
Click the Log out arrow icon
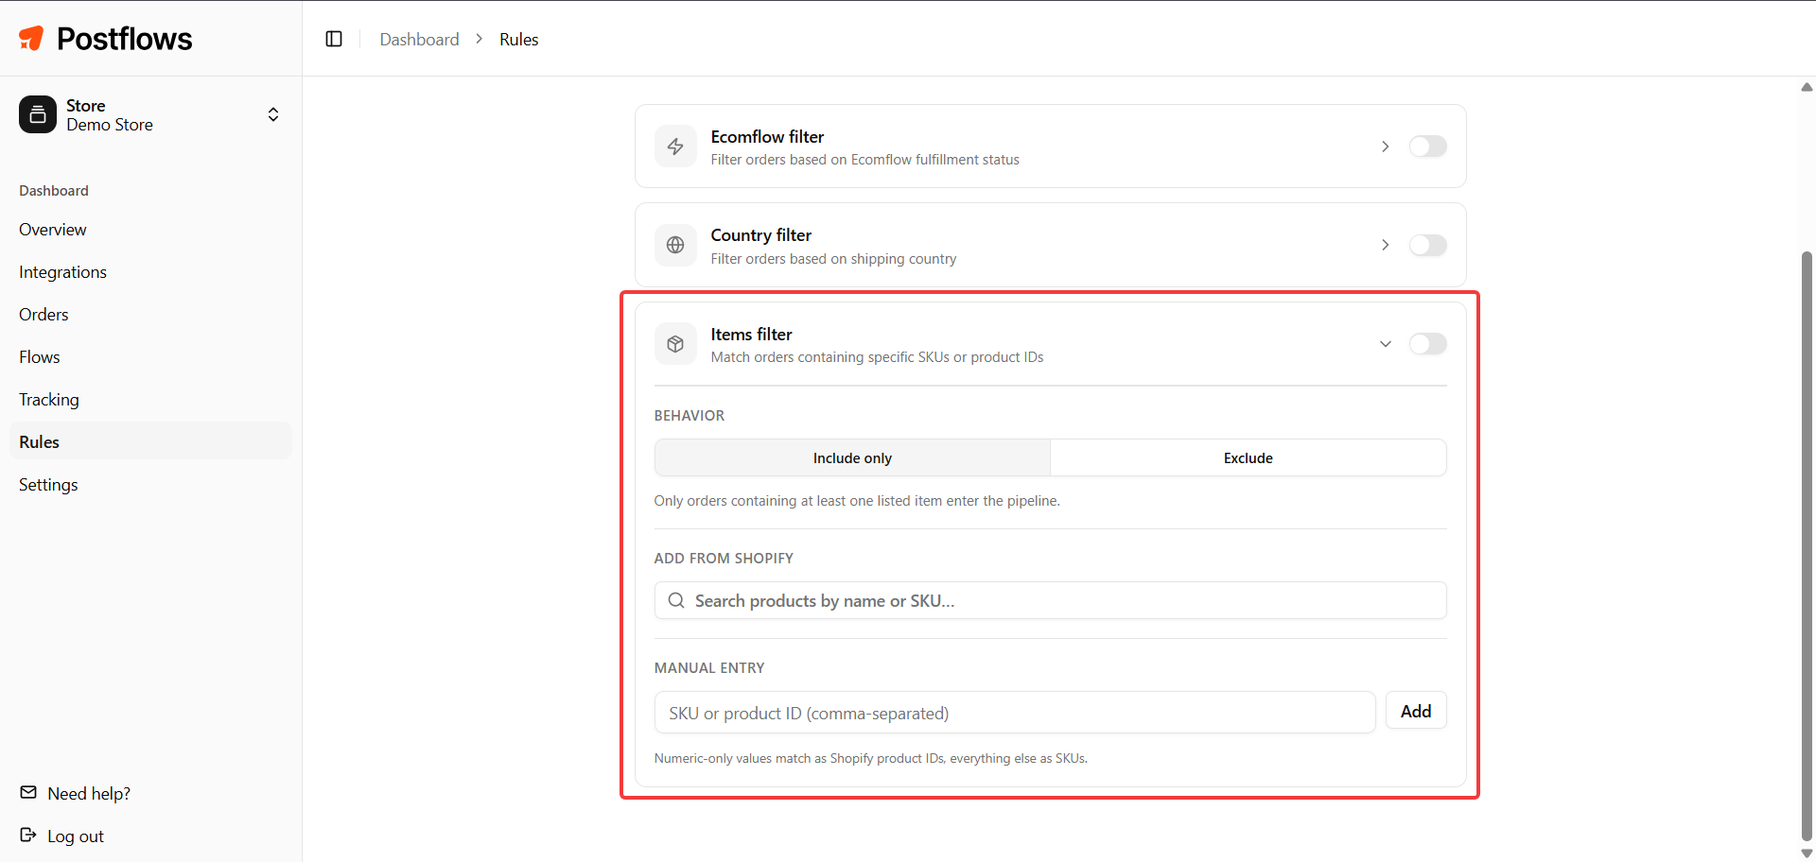[x=28, y=835]
